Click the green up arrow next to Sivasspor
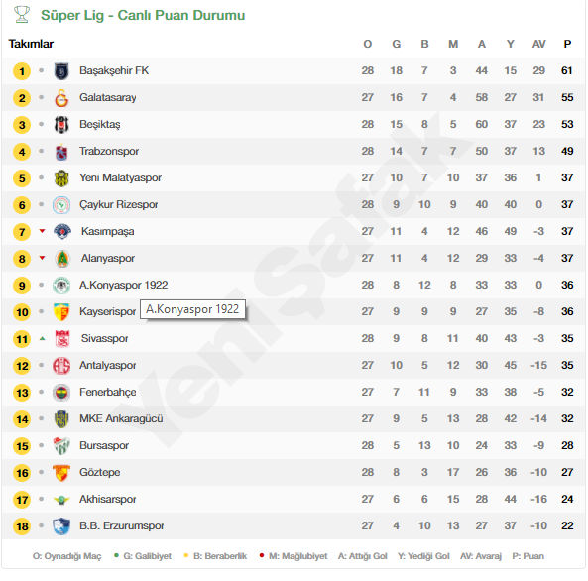 pos(42,338)
